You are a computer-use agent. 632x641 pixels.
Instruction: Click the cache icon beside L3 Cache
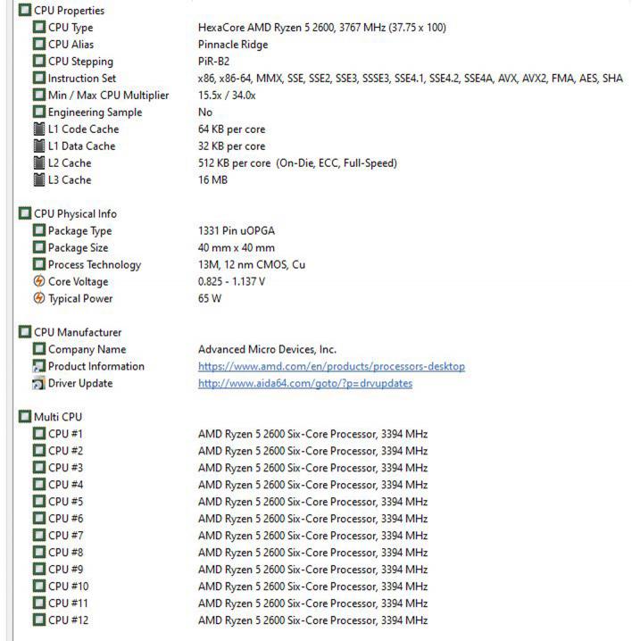(x=39, y=179)
